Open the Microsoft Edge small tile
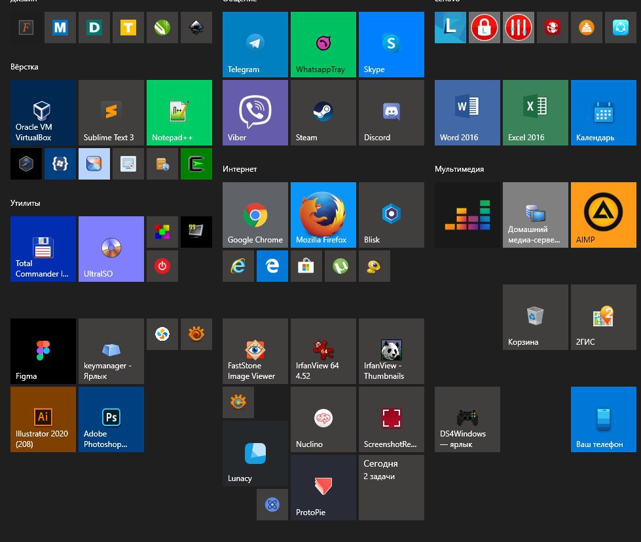The image size is (641, 542). point(272,266)
